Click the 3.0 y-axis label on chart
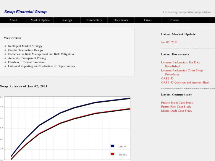 pyautogui.click(x=1, y=118)
